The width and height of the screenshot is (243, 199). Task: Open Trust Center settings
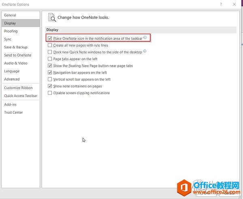[x=21, y=112]
